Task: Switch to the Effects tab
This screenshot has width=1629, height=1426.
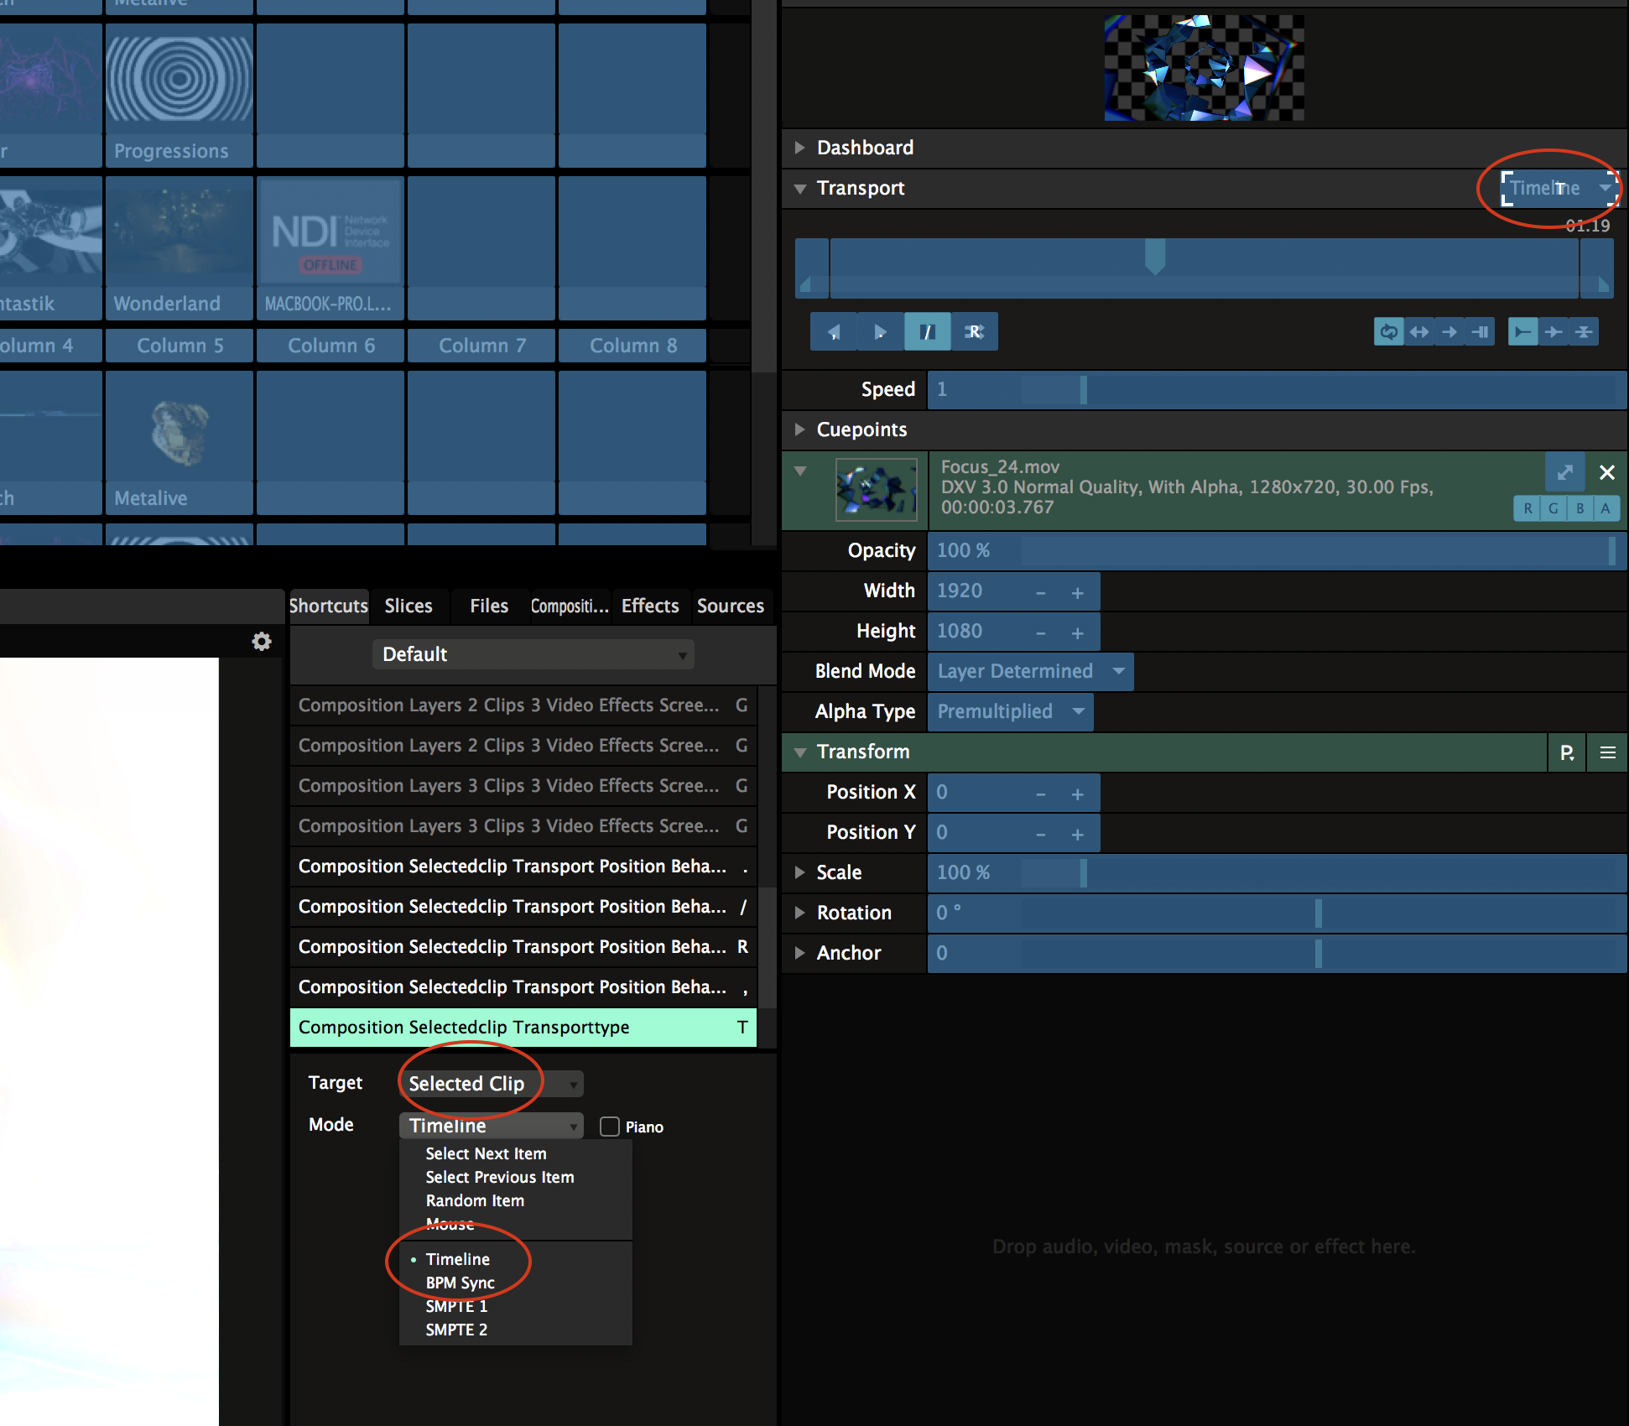Action: click(x=650, y=606)
